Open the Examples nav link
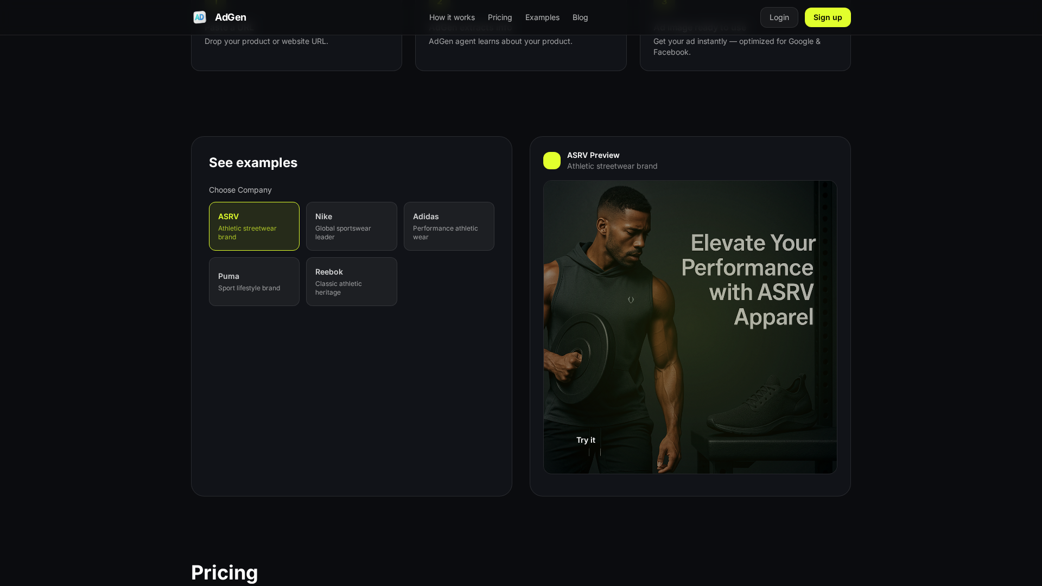Viewport: 1042px width, 586px height. (542, 17)
